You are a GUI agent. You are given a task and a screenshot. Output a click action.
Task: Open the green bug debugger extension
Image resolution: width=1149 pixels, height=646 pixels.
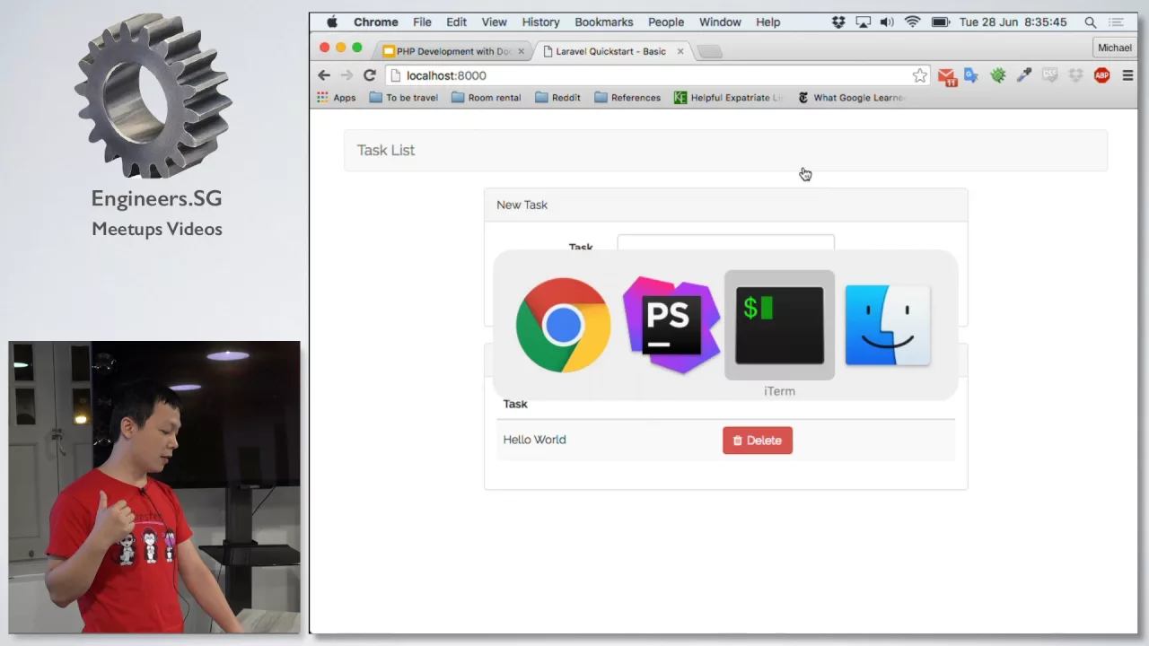997,75
